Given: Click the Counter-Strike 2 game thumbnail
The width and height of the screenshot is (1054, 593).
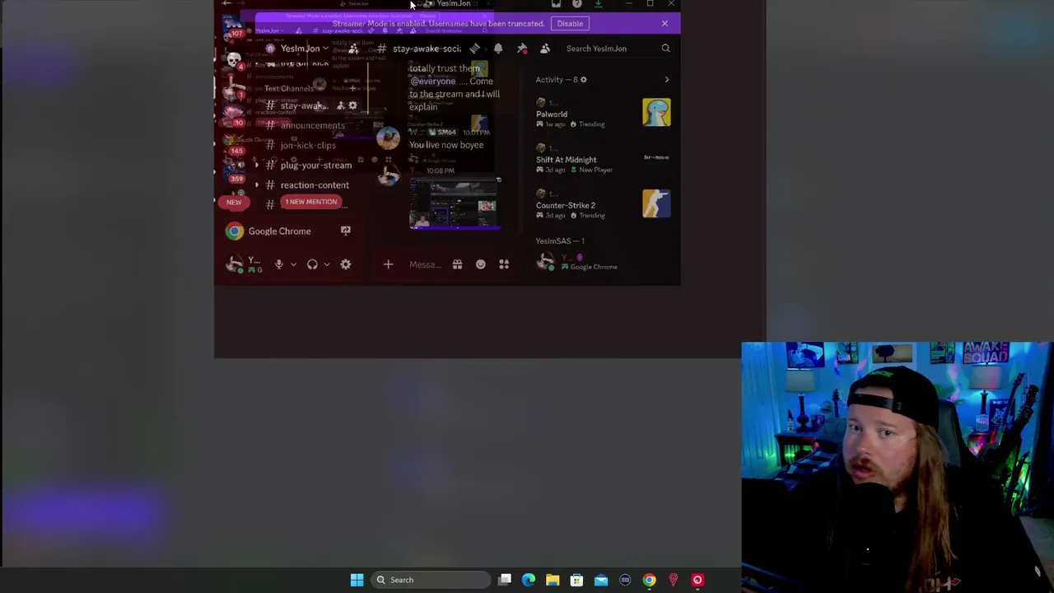Looking at the screenshot, I should coord(656,203).
